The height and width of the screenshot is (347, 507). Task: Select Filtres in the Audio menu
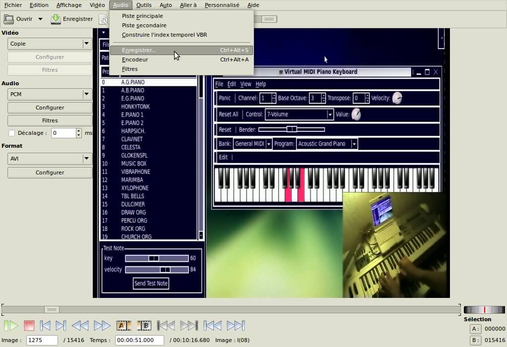click(x=182, y=69)
